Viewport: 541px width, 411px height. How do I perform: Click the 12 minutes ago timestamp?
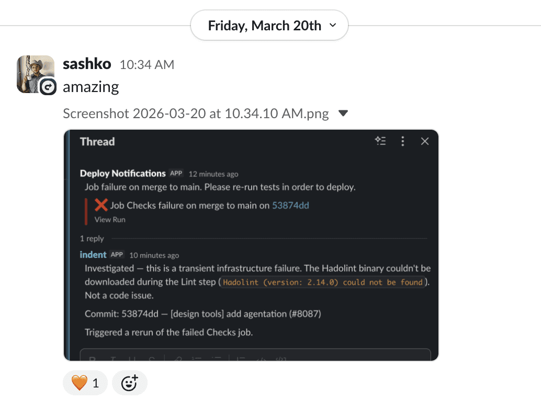213,174
